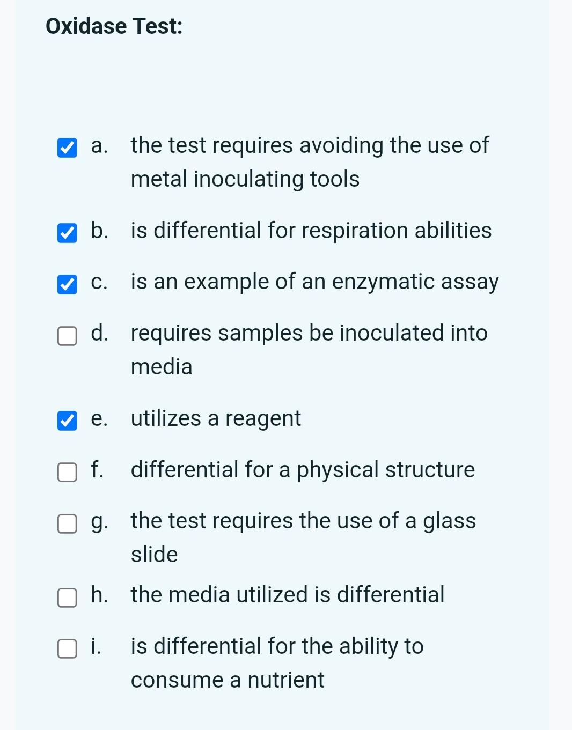Image resolution: width=572 pixels, height=730 pixels.
Task: Click the 'metal inoculating tools' text line
Action: click(245, 179)
